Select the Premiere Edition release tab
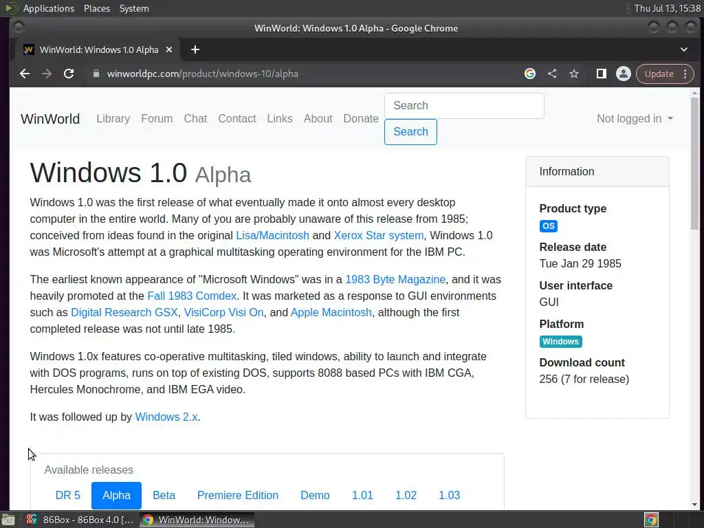Image resolution: width=704 pixels, height=528 pixels. point(237,495)
